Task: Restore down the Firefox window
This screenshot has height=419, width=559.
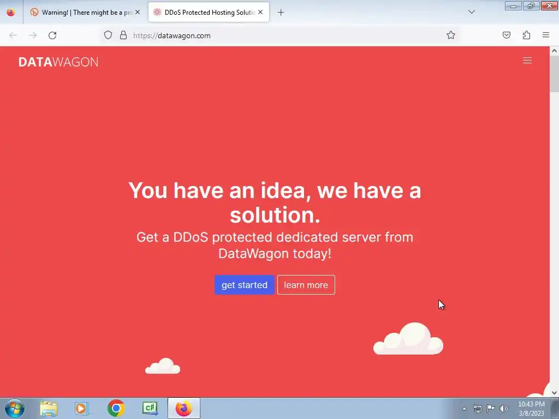Action: tap(531, 5)
